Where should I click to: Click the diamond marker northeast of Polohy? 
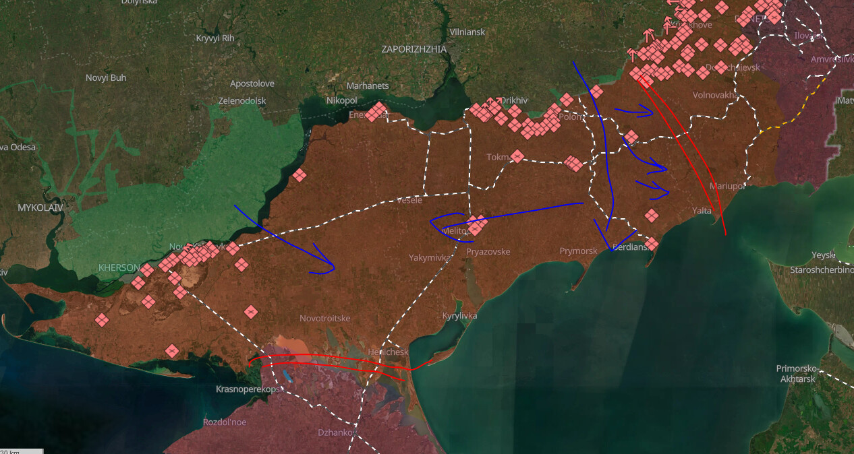(596, 92)
